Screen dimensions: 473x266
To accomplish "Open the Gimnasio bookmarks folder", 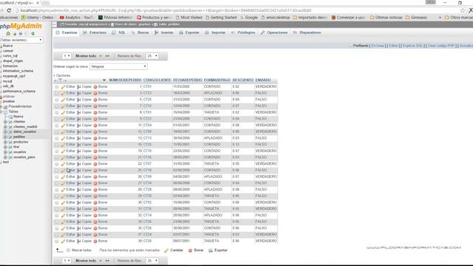I will pos(416,18).
